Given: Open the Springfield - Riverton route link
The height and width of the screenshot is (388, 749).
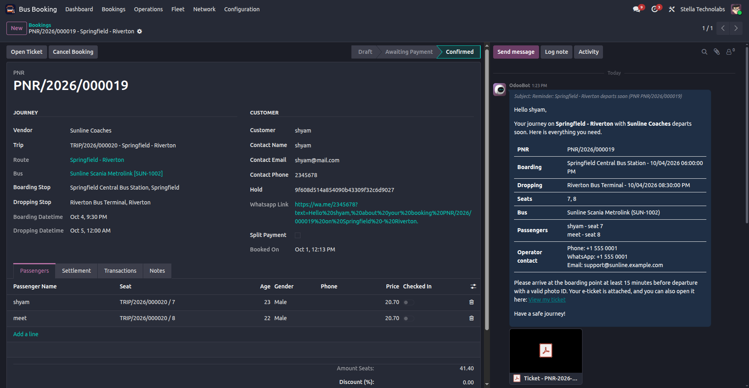Looking at the screenshot, I should pyautogui.click(x=97, y=160).
